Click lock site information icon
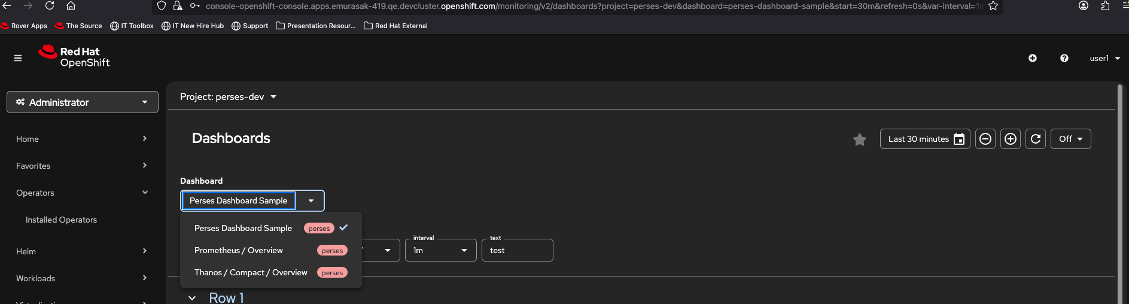Viewport: 1129px width, 304px height. 178,6
